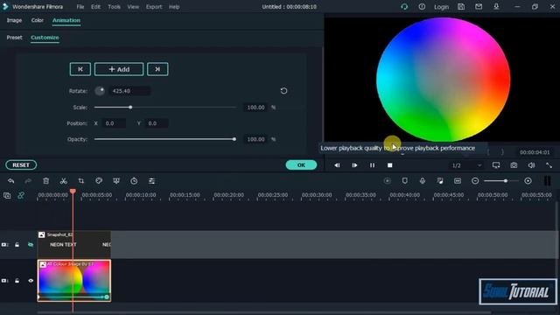Hide the colour image track

[x=31, y=281]
